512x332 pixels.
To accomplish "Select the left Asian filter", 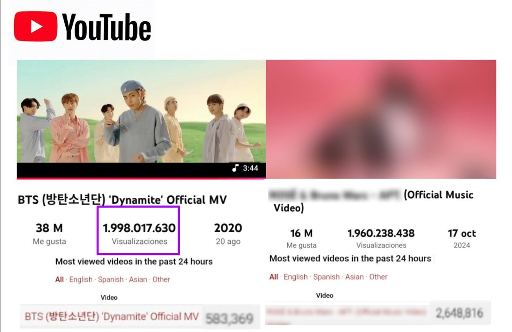I will [x=138, y=280].
